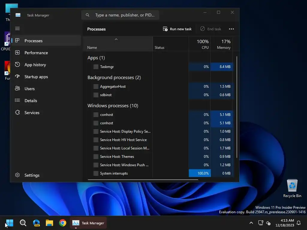This screenshot has height=230, width=307.
Task: Open the hamburger navigation menu
Action: [17, 28]
